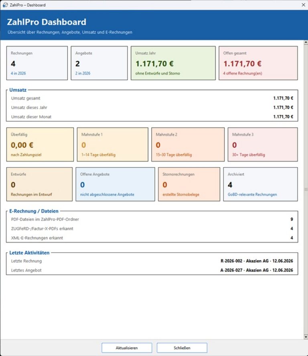Click 'PDF-Dateien im ZahlPro-PDF-Ordner' row

coord(152,219)
